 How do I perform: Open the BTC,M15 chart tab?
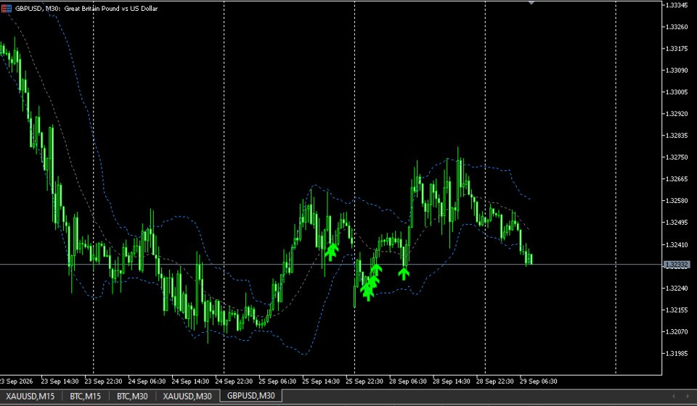point(86,396)
